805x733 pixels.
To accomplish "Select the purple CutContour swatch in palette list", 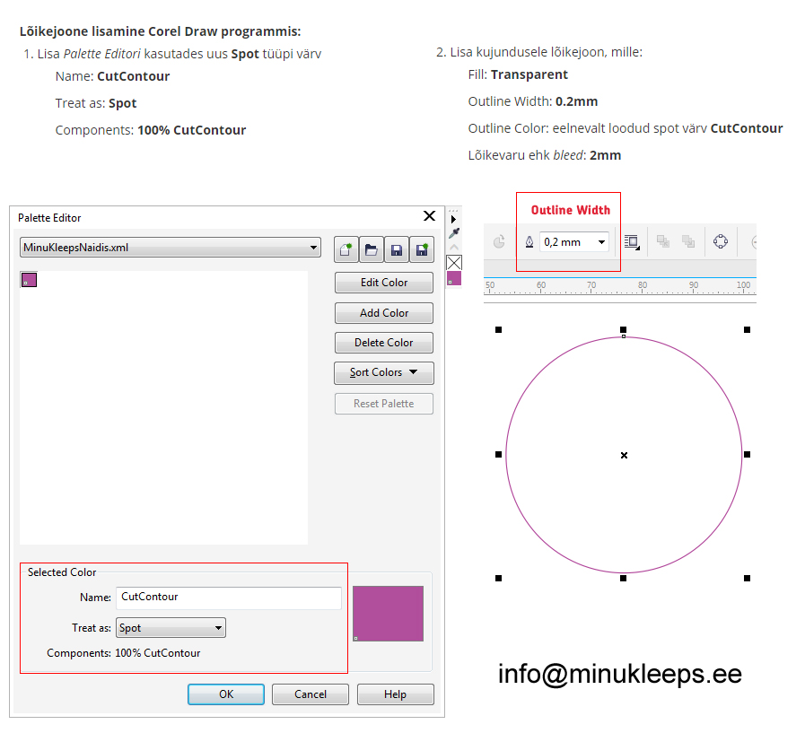I will click(29, 280).
